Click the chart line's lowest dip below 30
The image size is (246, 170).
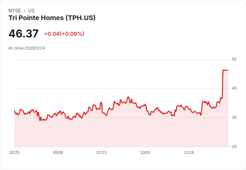pos(40,120)
